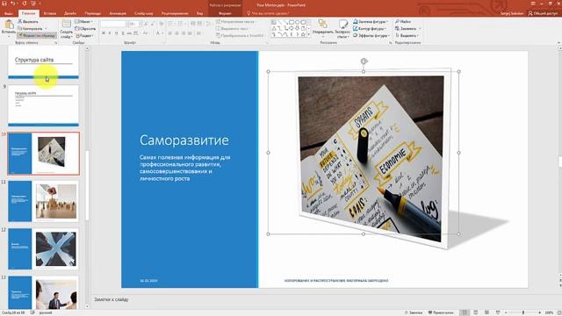
Task: Toggle Comments (Примечания) in the status bar
Action: point(441,312)
